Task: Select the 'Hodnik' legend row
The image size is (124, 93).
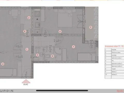Action: click(x=114, y=50)
